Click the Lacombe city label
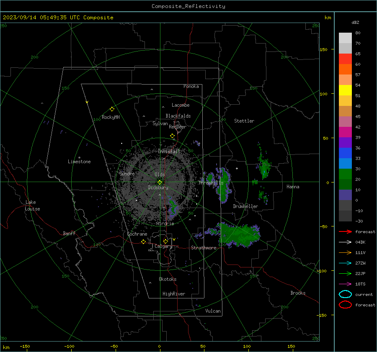 [x=181, y=105]
